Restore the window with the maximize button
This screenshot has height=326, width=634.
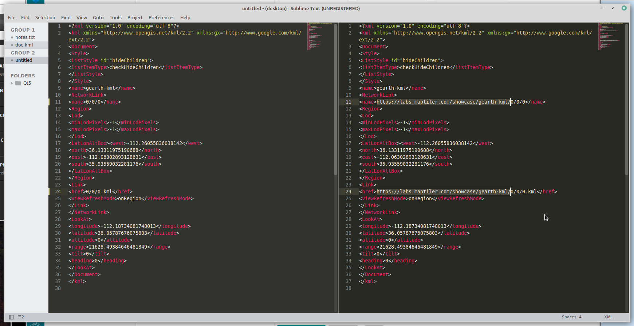613,8
